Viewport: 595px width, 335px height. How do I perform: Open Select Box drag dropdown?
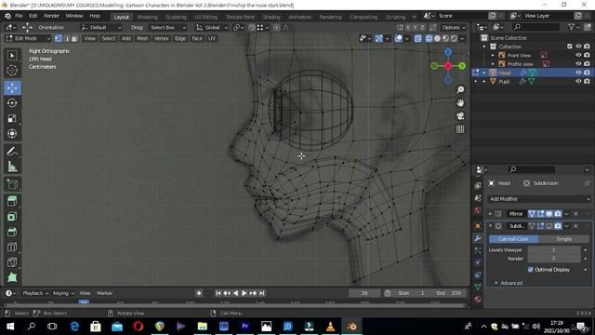point(168,27)
